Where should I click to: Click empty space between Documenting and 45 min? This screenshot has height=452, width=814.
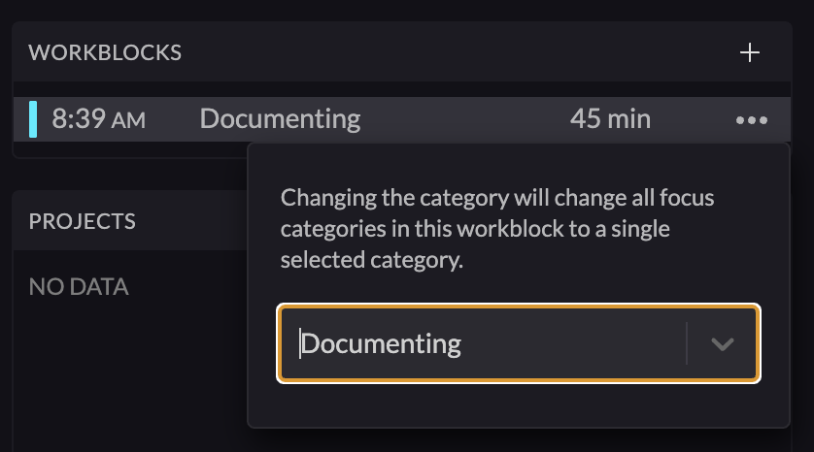pos(466,119)
